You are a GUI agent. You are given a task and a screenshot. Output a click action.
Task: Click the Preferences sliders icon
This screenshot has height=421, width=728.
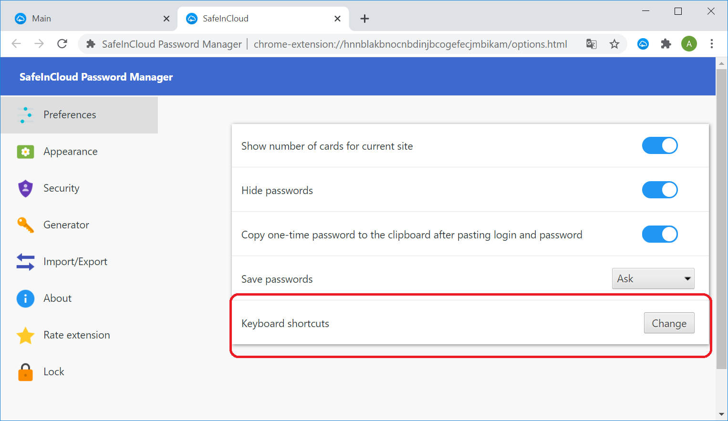(x=25, y=115)
